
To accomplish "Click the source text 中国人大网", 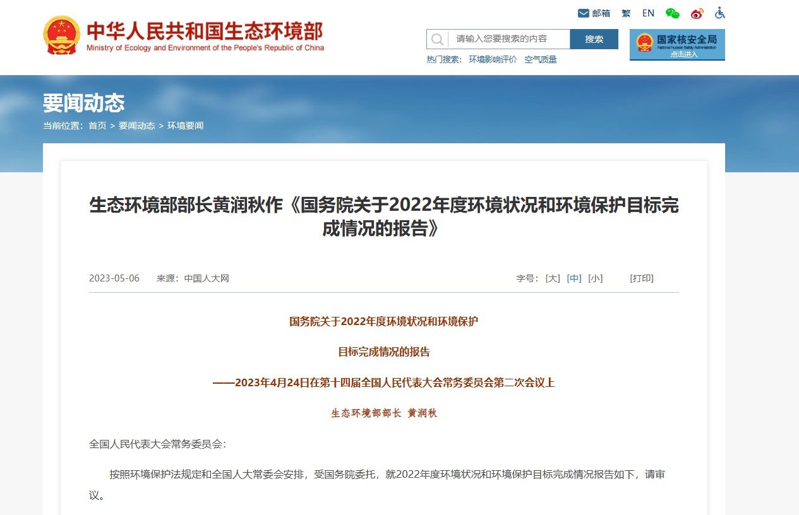I will click(207, 278).
